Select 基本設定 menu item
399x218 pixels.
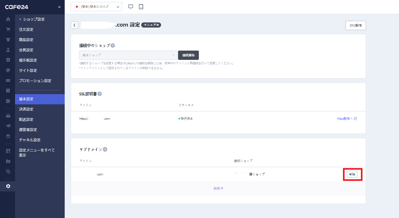coord(40,99)
